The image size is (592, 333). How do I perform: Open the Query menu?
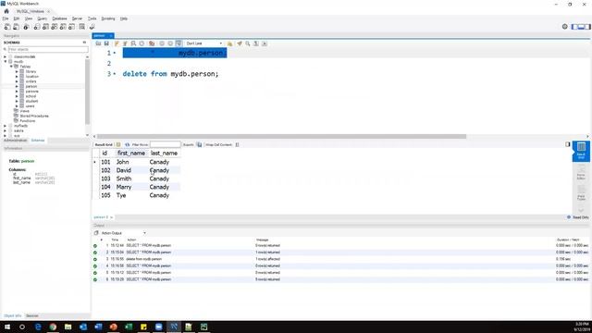tap(43, 18)
